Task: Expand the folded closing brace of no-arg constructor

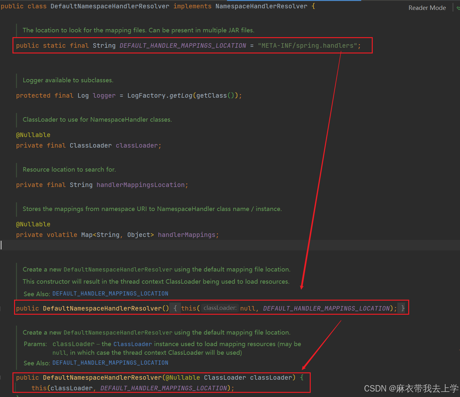Action: (x=403, y=308)
